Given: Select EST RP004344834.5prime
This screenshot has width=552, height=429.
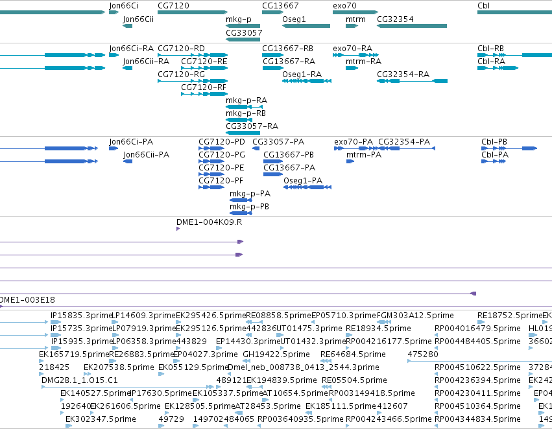Looking at the screenshot, I should [x=477, y=419].
